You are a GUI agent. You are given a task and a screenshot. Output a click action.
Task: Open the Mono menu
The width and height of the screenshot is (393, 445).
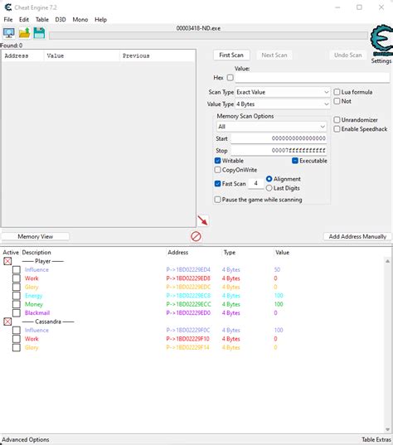(80, 20)
